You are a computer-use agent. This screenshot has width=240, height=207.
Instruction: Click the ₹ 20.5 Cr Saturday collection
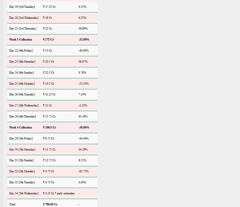pyautogui.click(x=49, y=62)
